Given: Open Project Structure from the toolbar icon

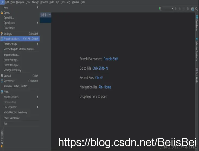Looking at the screenshot, I should pyautogui.click(x=192, y=9).
